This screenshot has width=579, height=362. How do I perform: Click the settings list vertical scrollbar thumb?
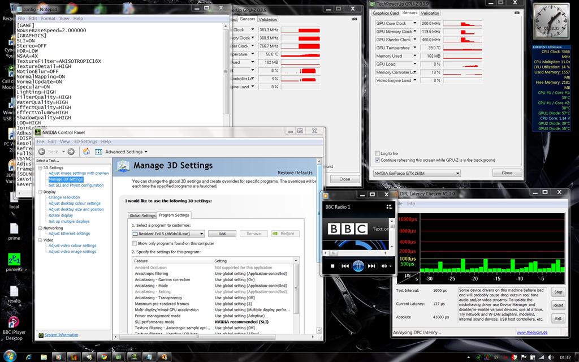click(x=295, y=289)
